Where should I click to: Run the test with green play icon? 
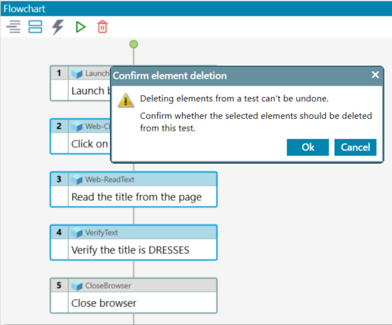80,27
